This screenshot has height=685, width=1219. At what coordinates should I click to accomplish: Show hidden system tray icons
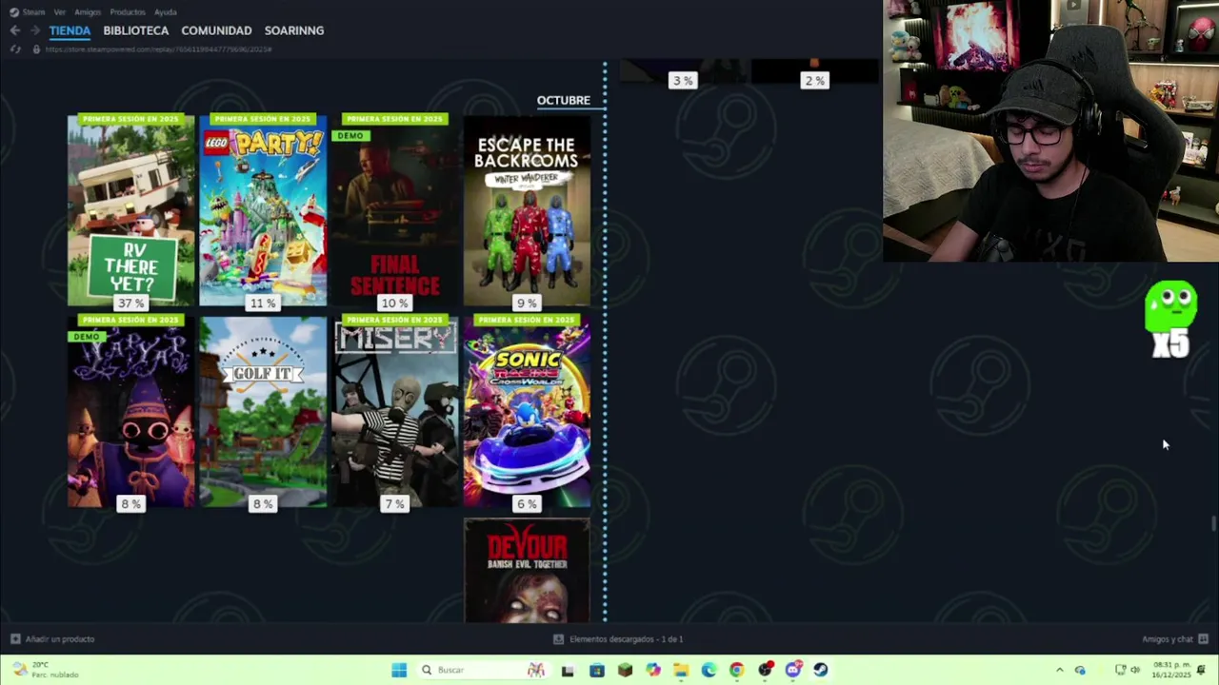(1059, 670)
